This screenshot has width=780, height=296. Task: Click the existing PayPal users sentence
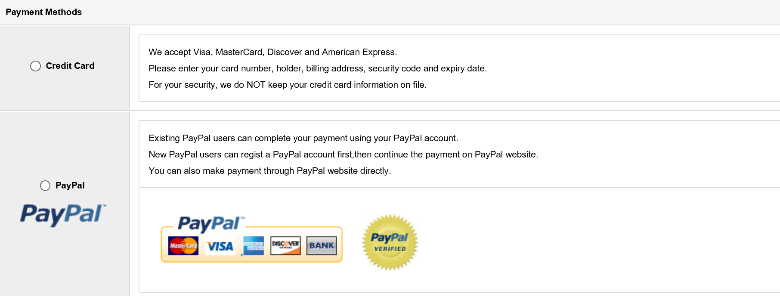pos(303,138)
